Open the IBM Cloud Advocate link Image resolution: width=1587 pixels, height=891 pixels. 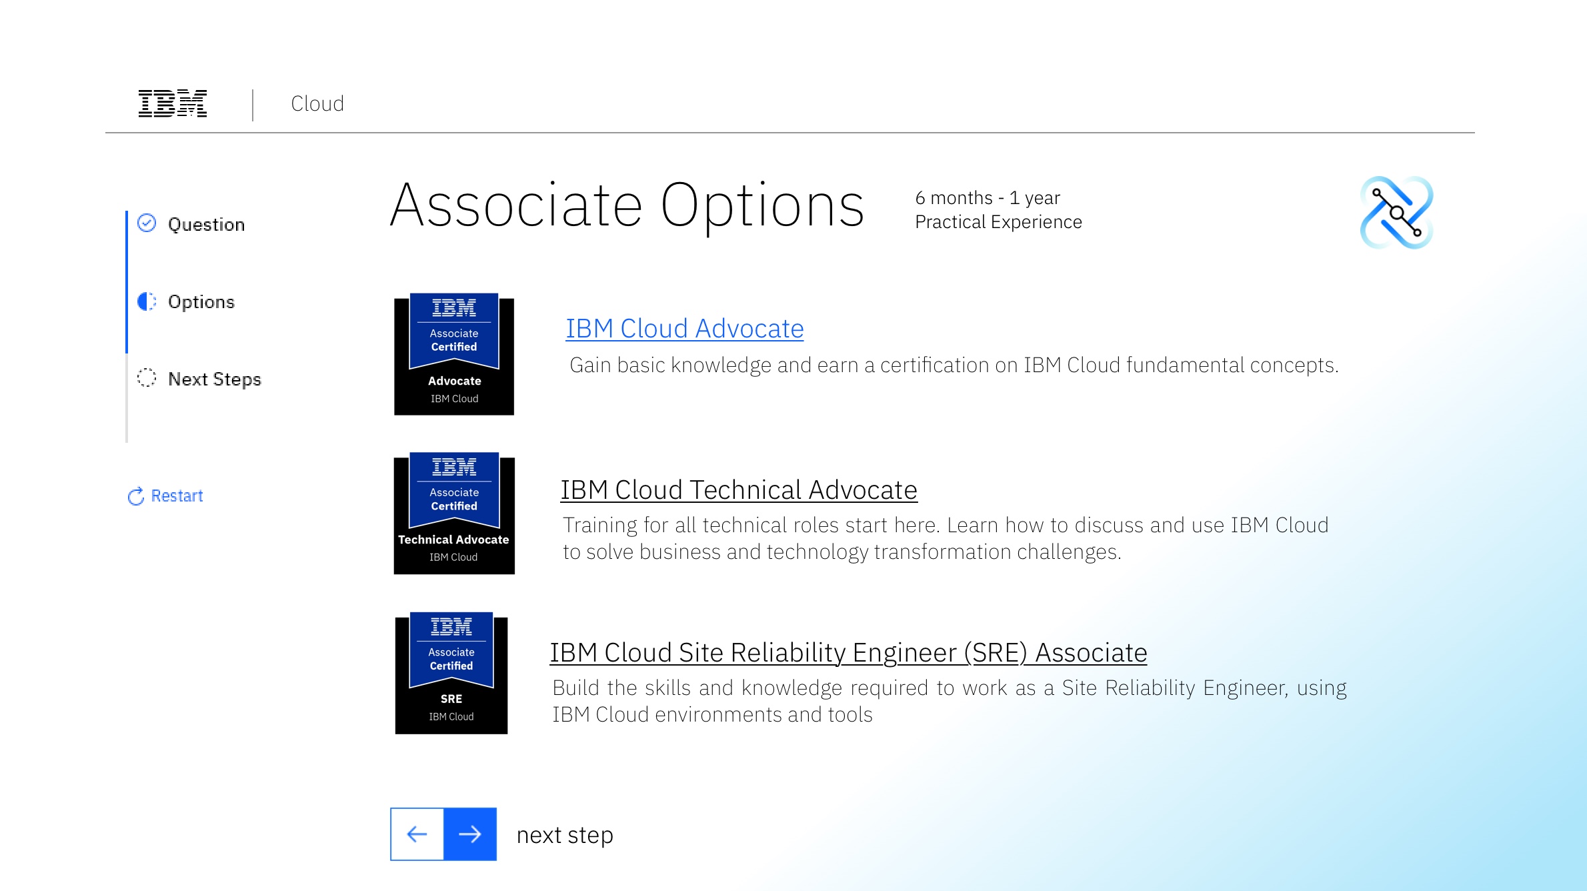[684, 329]
